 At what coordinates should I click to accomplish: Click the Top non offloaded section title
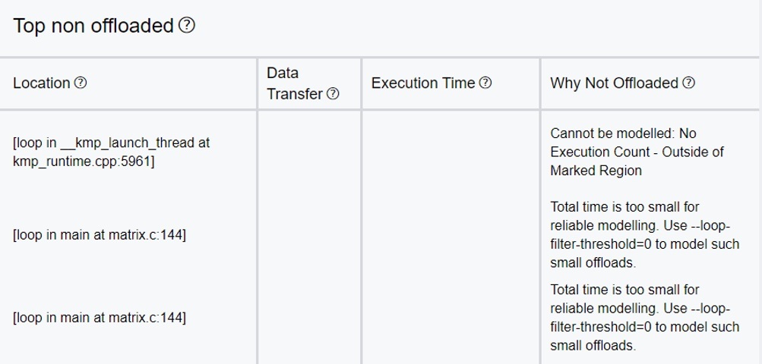[93, 25]
